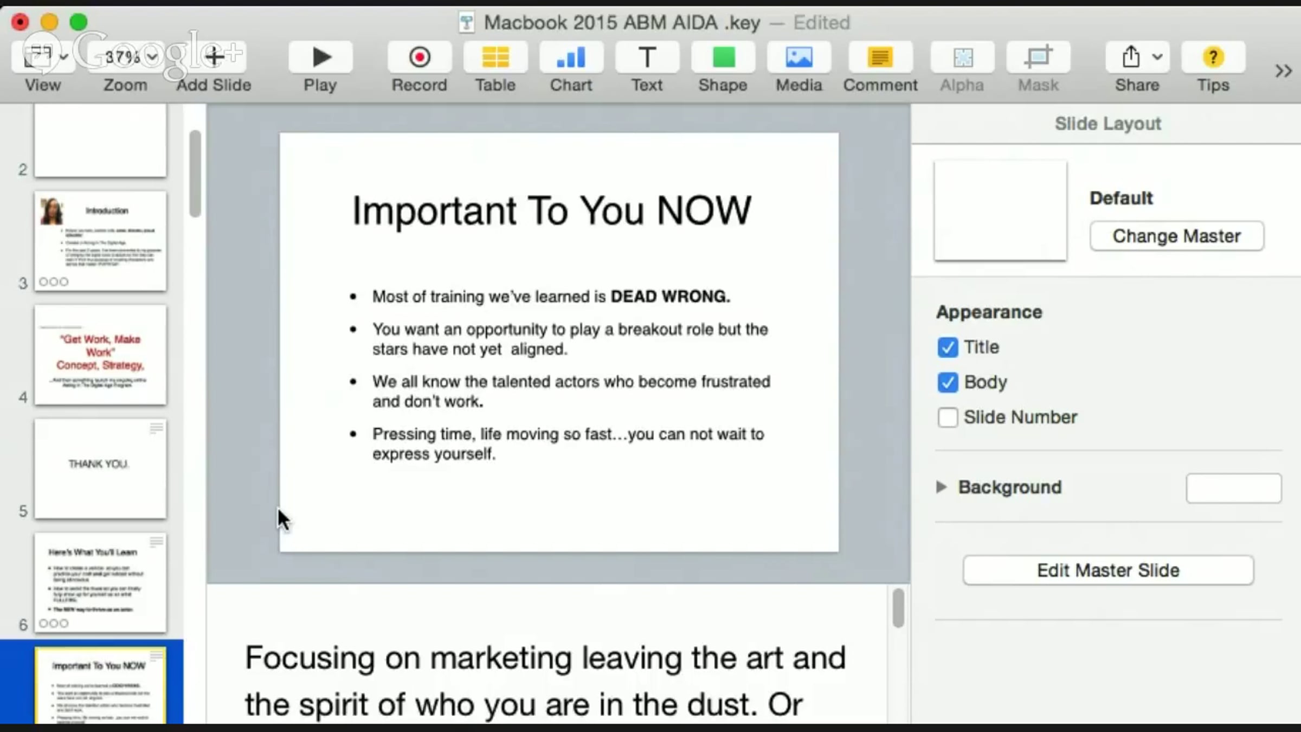The width and height of the screenshot is (1301, 732).
Task: Click the Edit Master Slide button
Action: tap(1108, 570)
